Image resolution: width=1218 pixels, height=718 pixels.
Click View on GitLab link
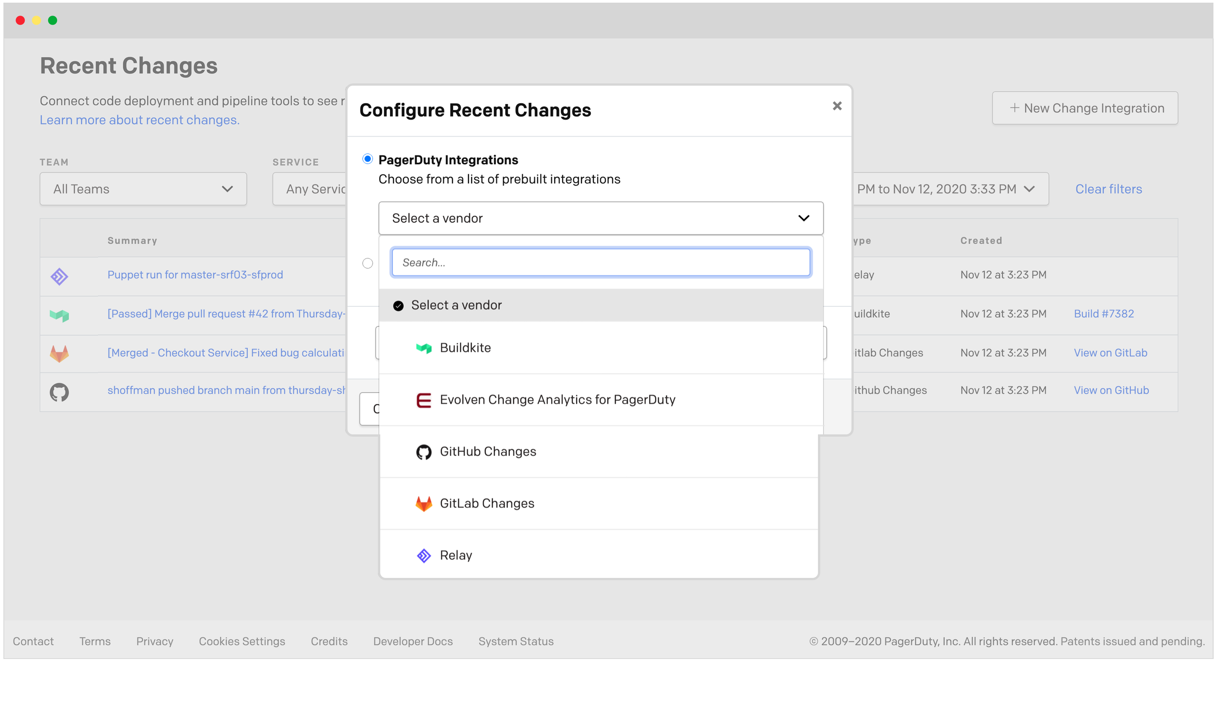click(1110, 353)
